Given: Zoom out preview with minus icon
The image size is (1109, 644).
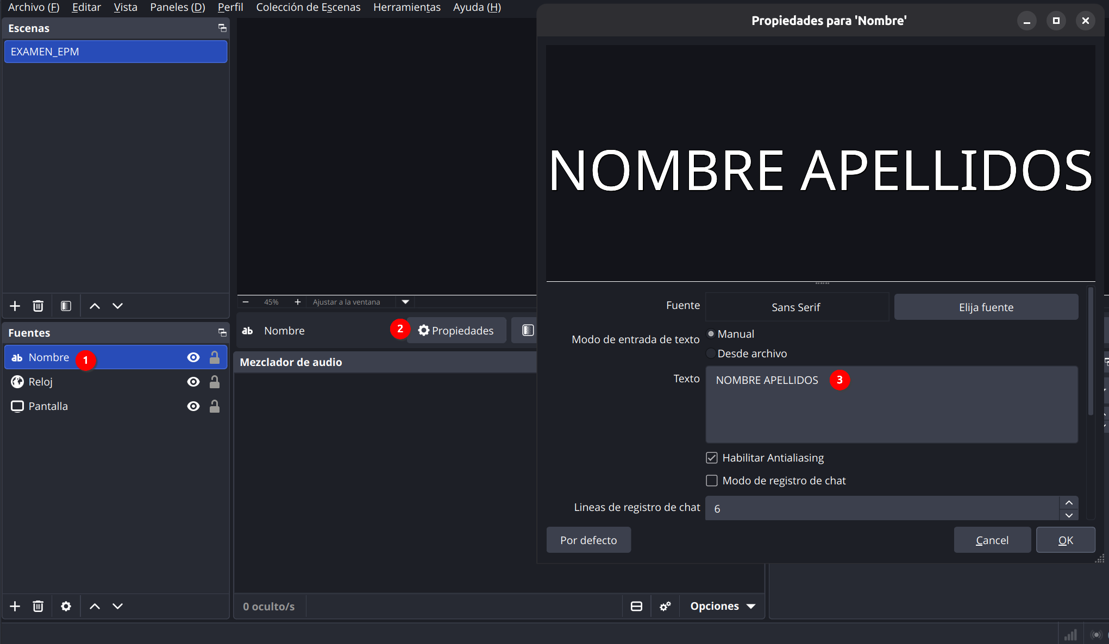Looking at the screenshot, I should [x=246, y=302].
